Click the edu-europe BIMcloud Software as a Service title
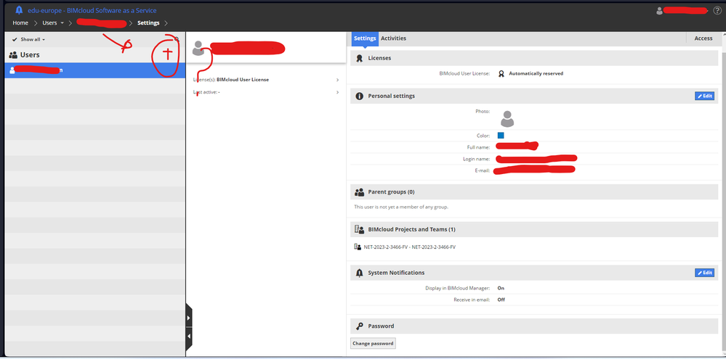Screen dimensions: 726x359 pos(92,11)
